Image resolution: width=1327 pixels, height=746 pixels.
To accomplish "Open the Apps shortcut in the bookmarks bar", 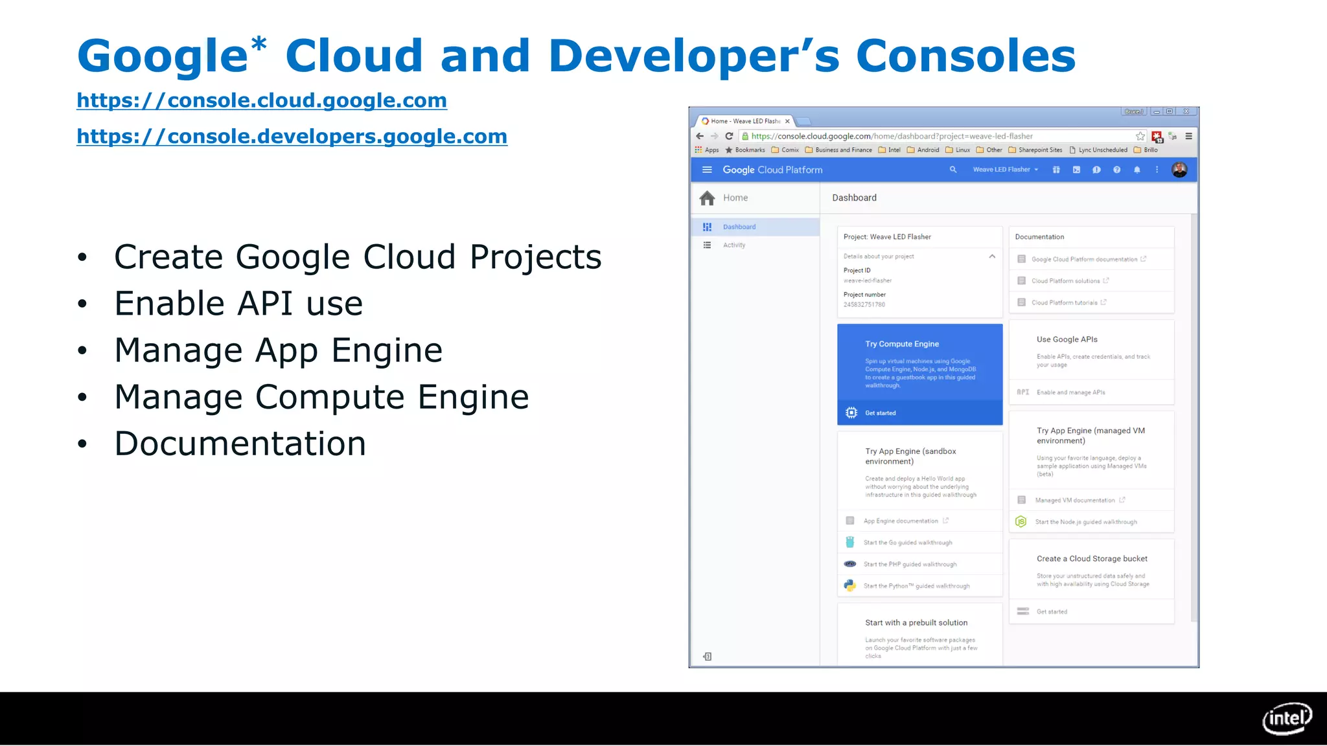I will click(x=707, y=150).
